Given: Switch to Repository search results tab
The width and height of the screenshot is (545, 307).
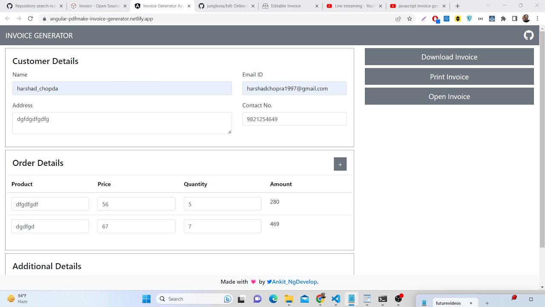Looking at the screenshot, I should click(33, 6).
